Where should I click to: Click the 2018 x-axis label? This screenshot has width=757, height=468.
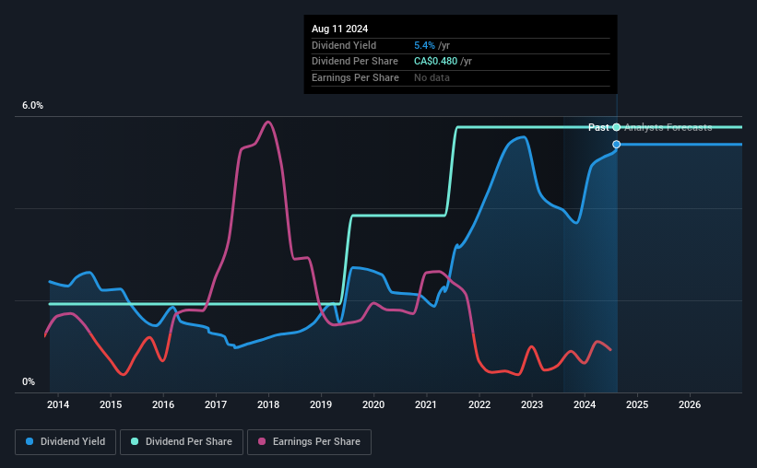pos(268,404)
